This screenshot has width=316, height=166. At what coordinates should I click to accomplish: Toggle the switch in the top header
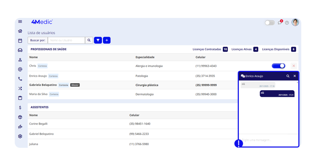[x=270, y=23]
